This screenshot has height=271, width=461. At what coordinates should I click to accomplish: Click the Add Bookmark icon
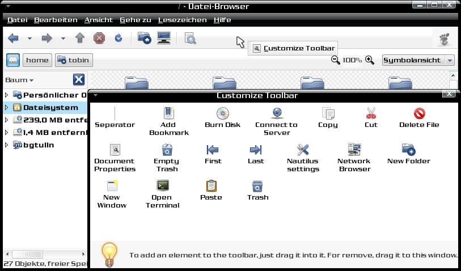pos(169,113)
